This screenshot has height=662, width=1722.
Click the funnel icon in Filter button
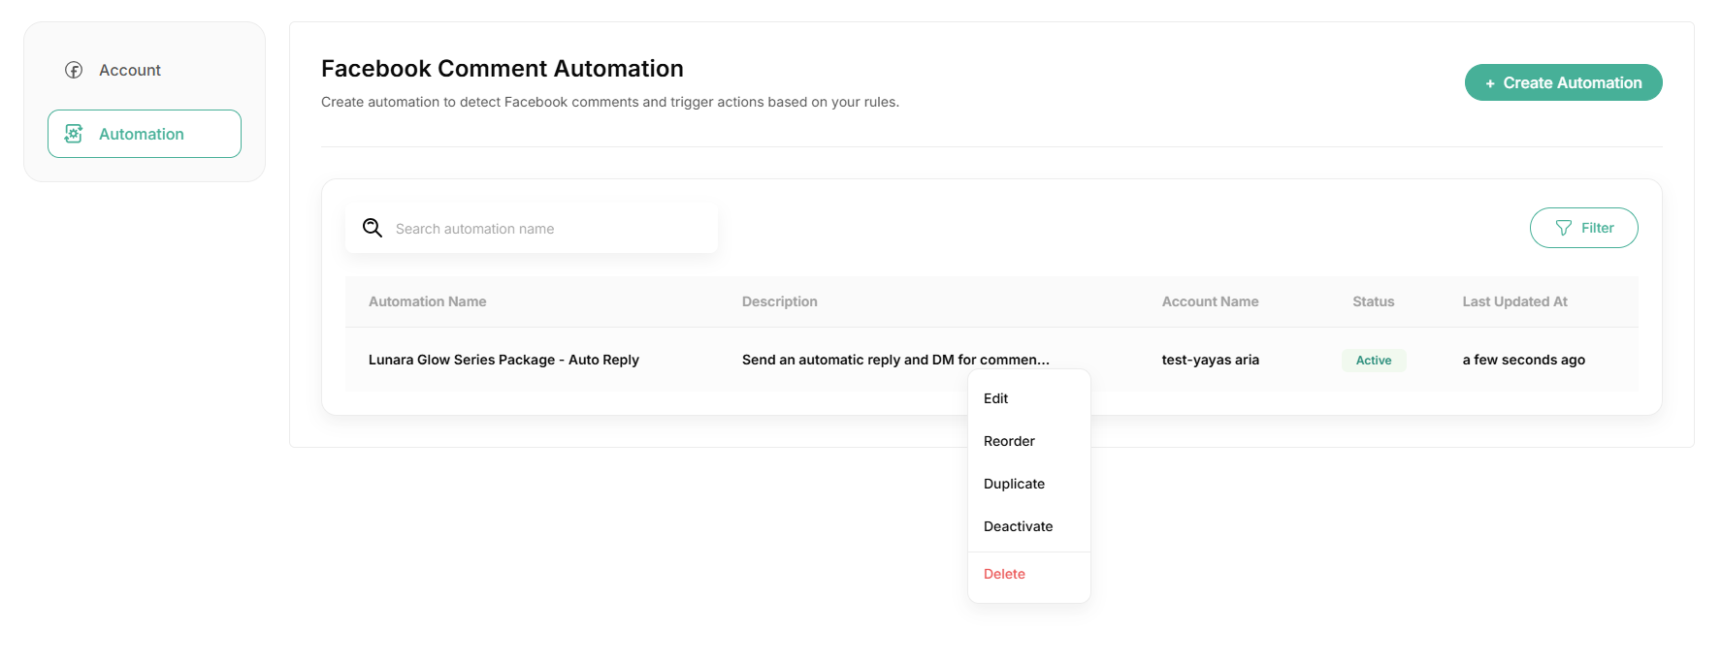click(x=1563, y=228)
